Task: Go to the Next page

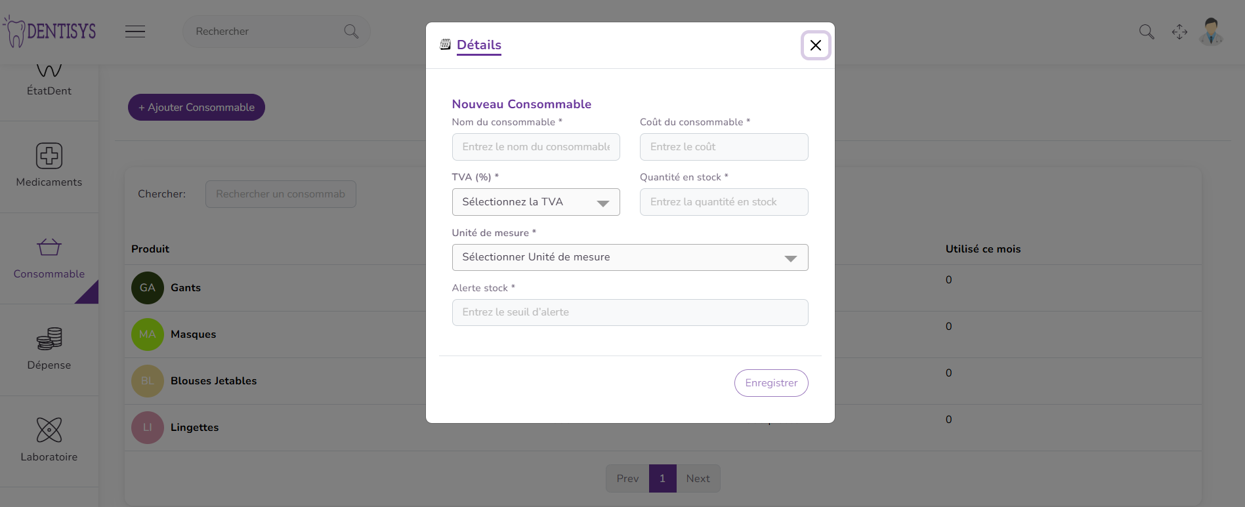Action: click(x=698, y=479)
